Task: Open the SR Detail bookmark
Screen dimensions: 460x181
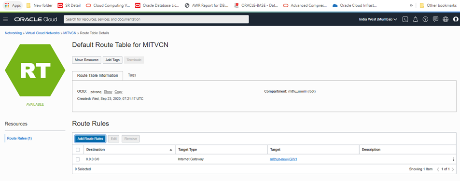Action: tap(69, 5)
